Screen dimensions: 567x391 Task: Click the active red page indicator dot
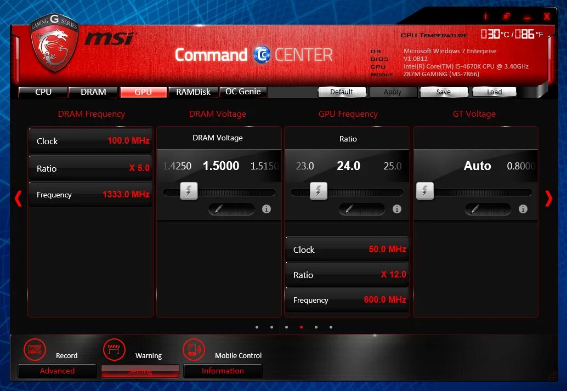(x=301, y=327)
